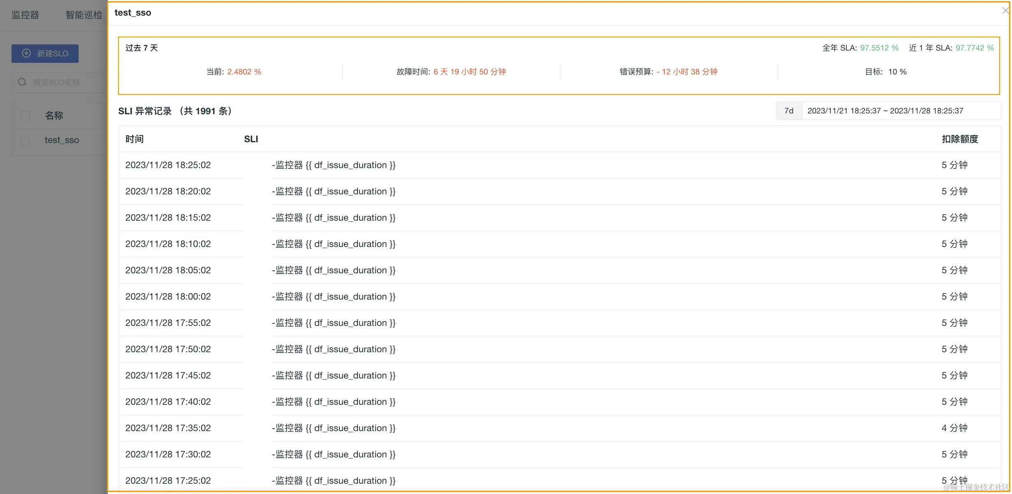The height and width of the screenshot is (494, 1012).
Task: Click the search magnifier icon
Action: coord(22,82)
